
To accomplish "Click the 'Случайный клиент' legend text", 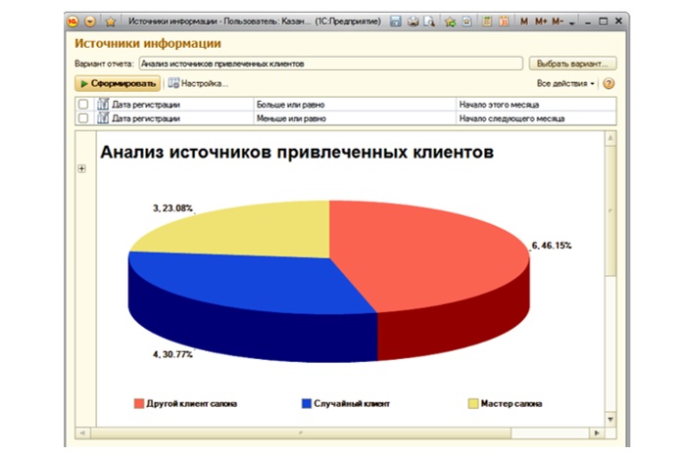I will (352, 403).
